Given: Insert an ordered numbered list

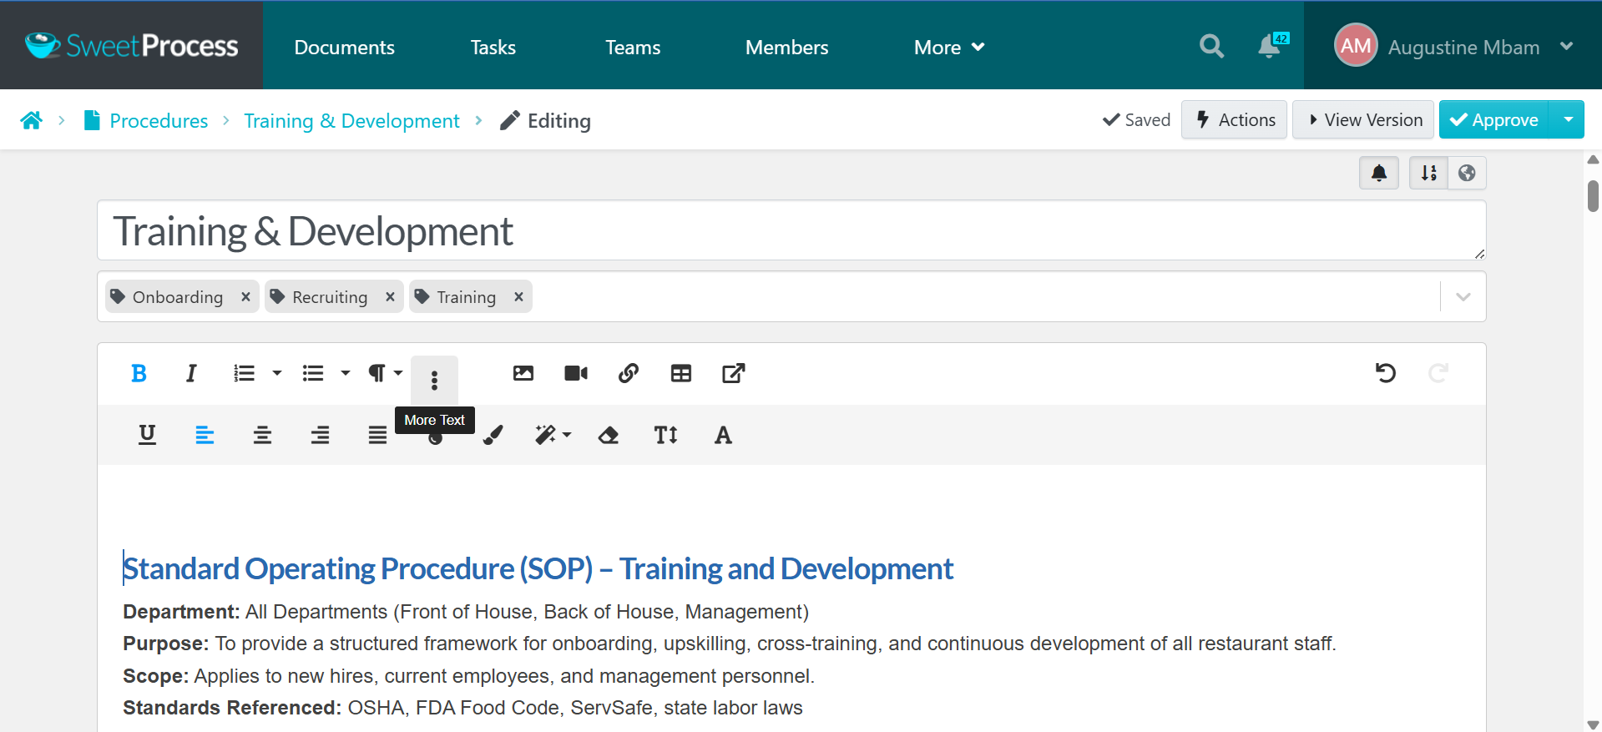Looking at the screenshot, I should [244, 373].
